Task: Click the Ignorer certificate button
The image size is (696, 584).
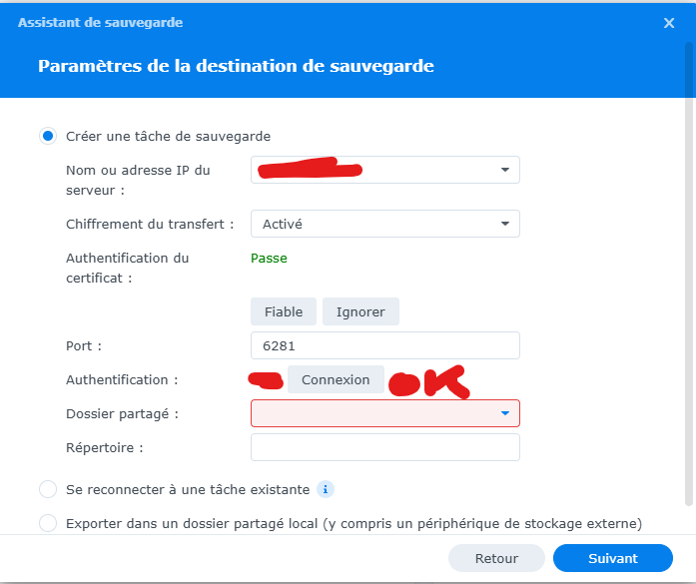Action: (x=360, y=311)
